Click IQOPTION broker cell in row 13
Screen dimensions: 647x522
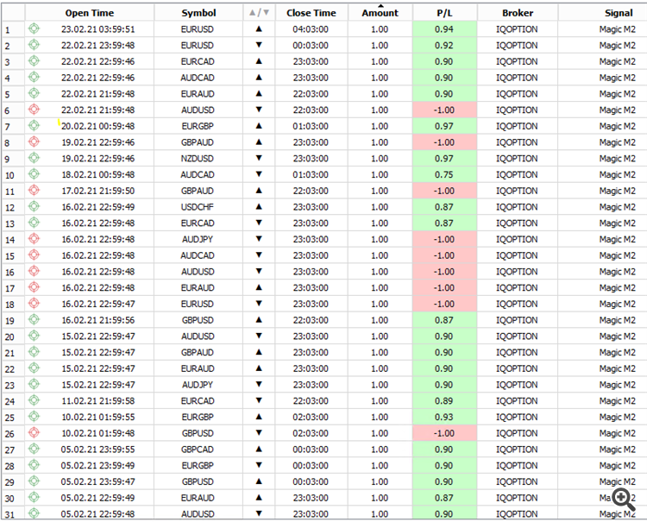[517, 223]
